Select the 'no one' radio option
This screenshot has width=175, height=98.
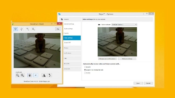click(x=85, y=73)
